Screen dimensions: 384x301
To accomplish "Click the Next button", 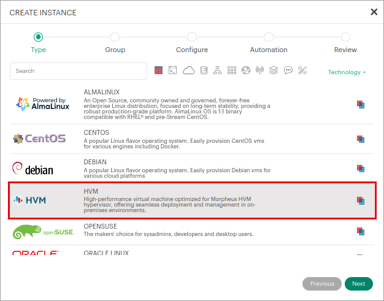I will coord(358,284).
